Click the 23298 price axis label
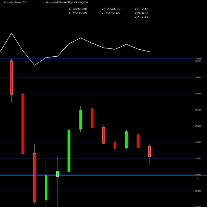207x207 pixels. 198,191
